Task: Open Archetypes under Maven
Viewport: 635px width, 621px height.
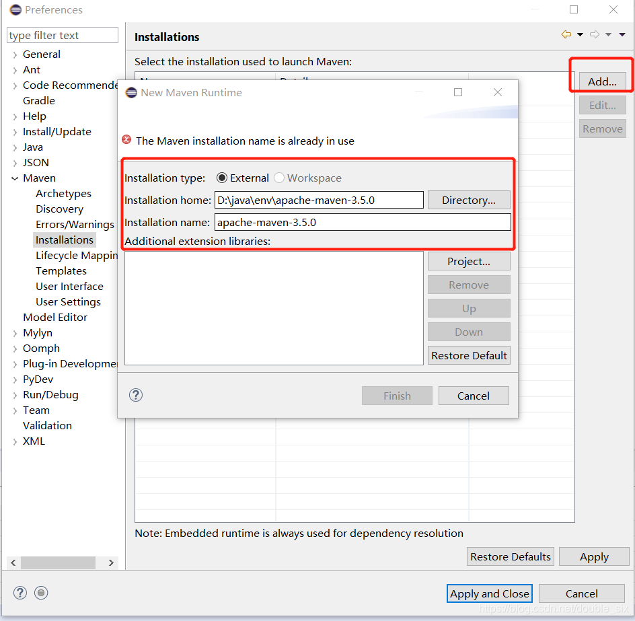Action: click(x=64, y=194)
